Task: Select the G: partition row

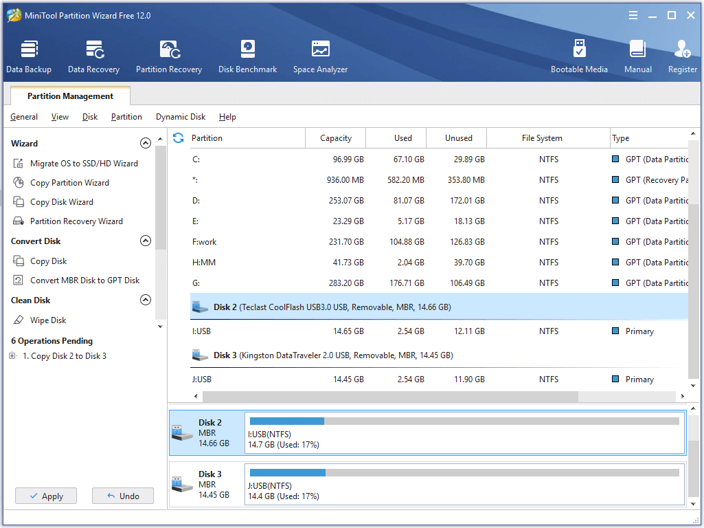Action: [439, 283]
